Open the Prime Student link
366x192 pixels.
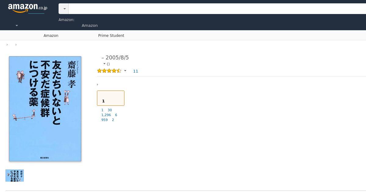(111, 36)
